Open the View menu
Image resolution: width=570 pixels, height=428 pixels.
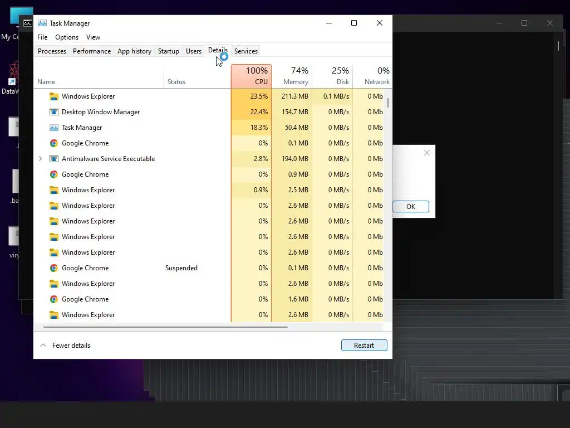pos(93,37)
